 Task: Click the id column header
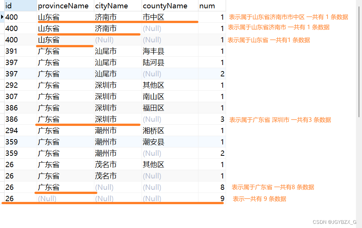pos(20,6)
